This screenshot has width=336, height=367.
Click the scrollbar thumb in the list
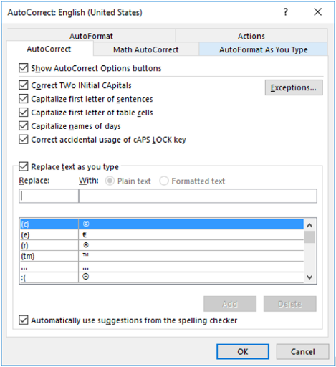[309, 237]
